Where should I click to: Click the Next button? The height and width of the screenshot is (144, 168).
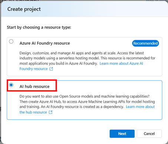(x=122, y=134)
